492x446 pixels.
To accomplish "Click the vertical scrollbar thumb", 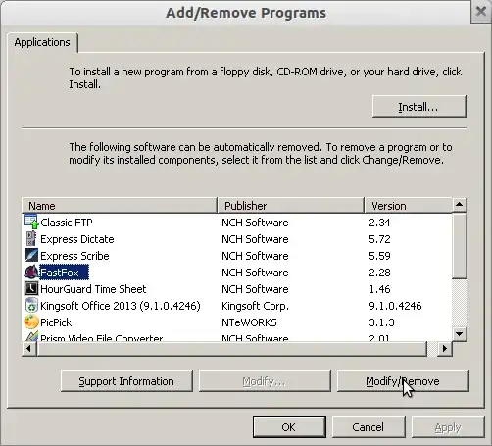I will click(x=460, y=246).
